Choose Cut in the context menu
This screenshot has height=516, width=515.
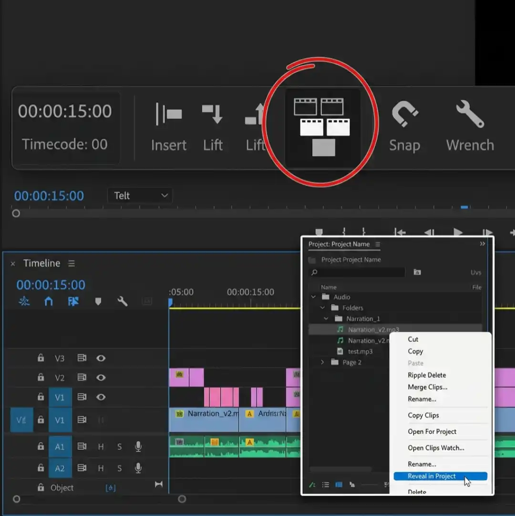coord(413,339)
